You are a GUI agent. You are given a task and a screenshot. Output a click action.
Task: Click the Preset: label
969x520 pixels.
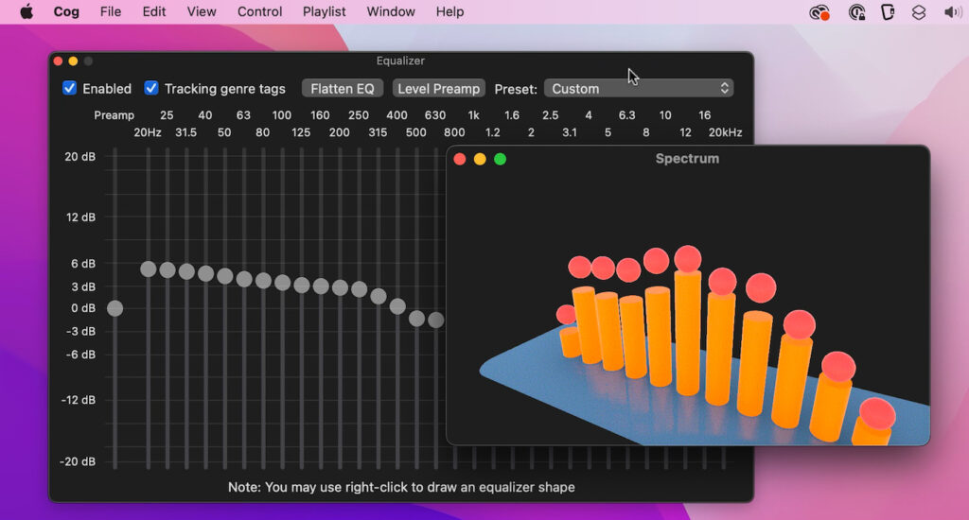coord(516,89)
